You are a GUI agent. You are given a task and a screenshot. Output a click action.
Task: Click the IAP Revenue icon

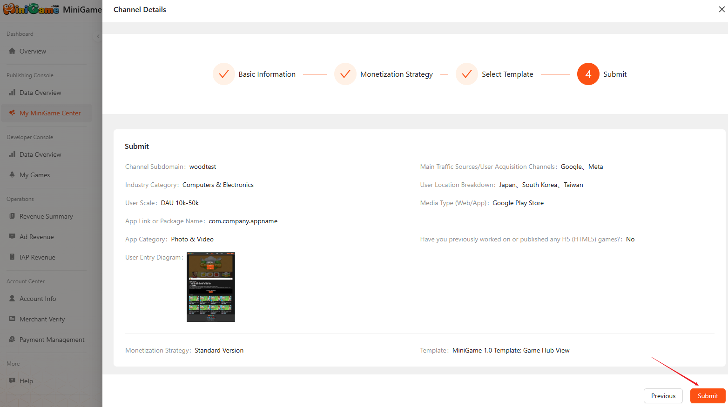click(x=12, y=257)
